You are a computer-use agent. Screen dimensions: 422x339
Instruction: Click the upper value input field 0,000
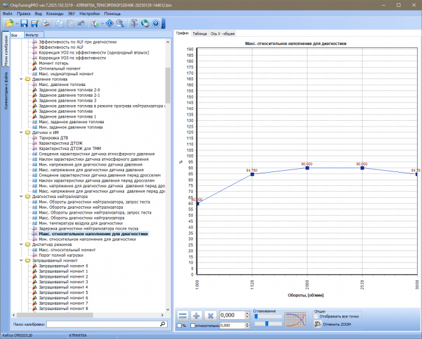[x=232, y=315]
